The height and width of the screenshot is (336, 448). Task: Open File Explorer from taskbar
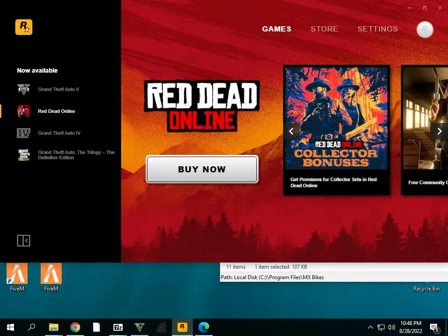coord(53,327)
